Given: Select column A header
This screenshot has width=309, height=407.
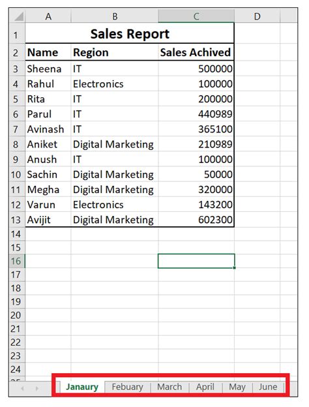Looking at the screenshot, I should [48, 16].
